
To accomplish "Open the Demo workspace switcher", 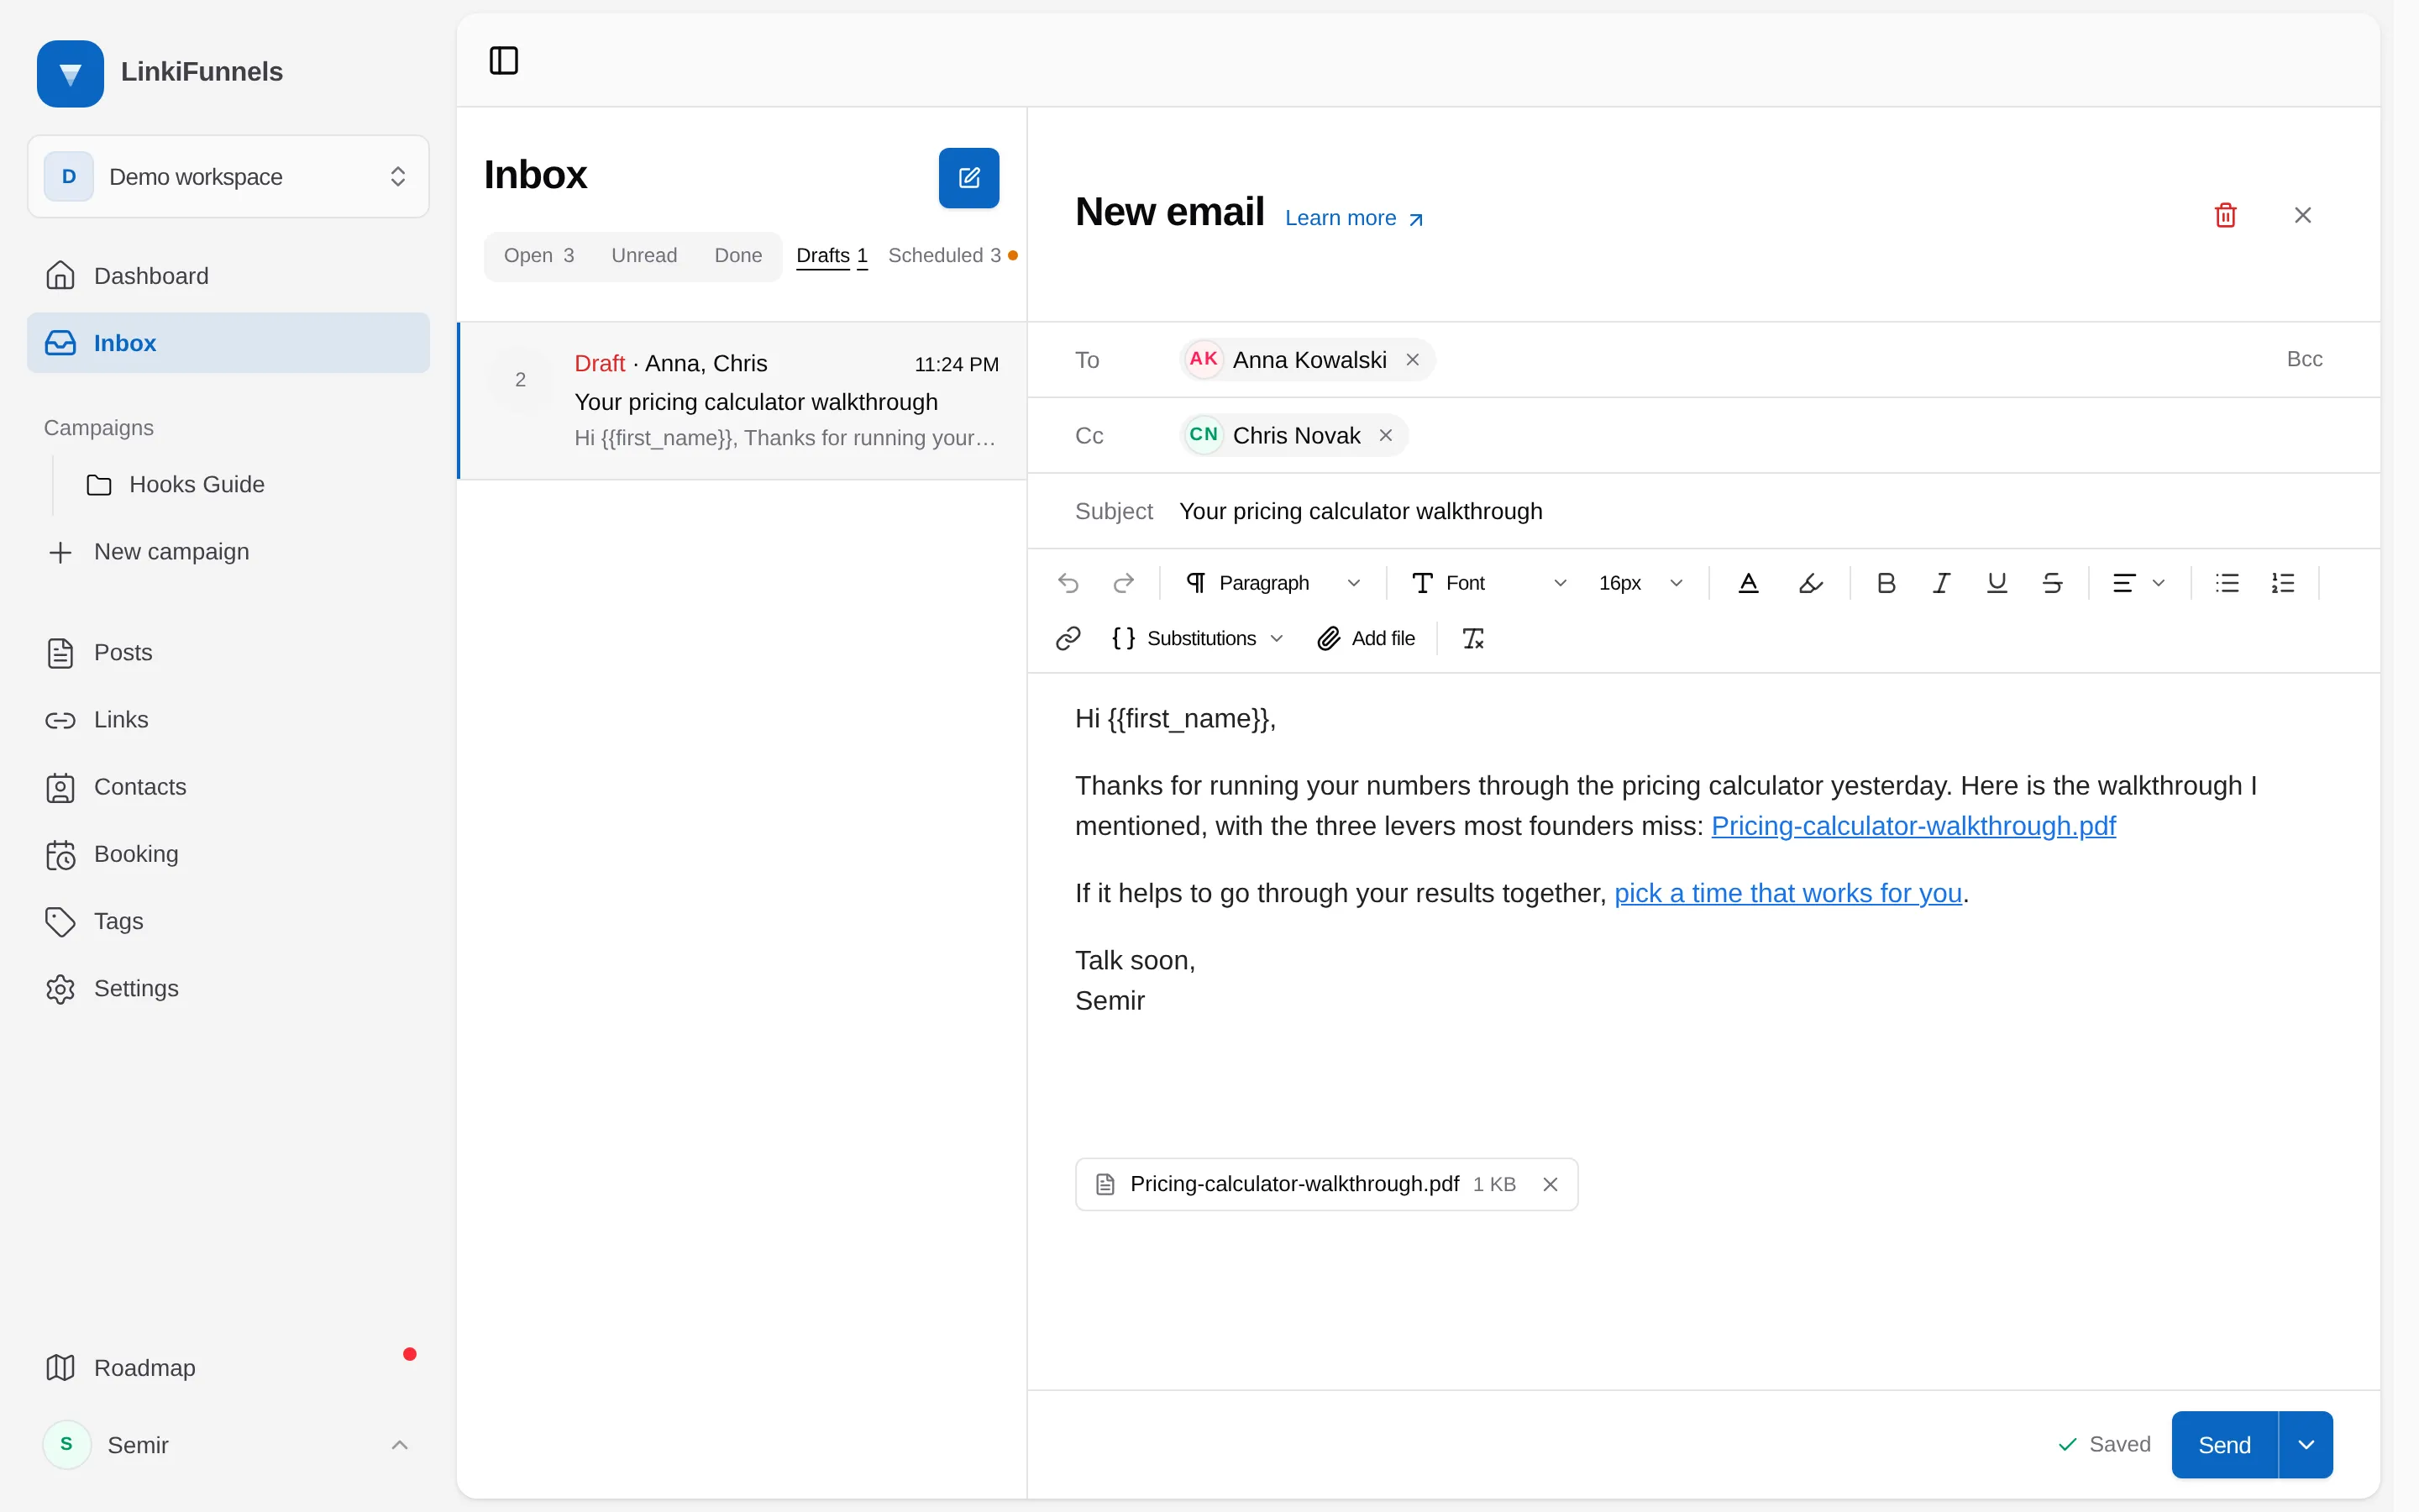I will coord(228,176).
